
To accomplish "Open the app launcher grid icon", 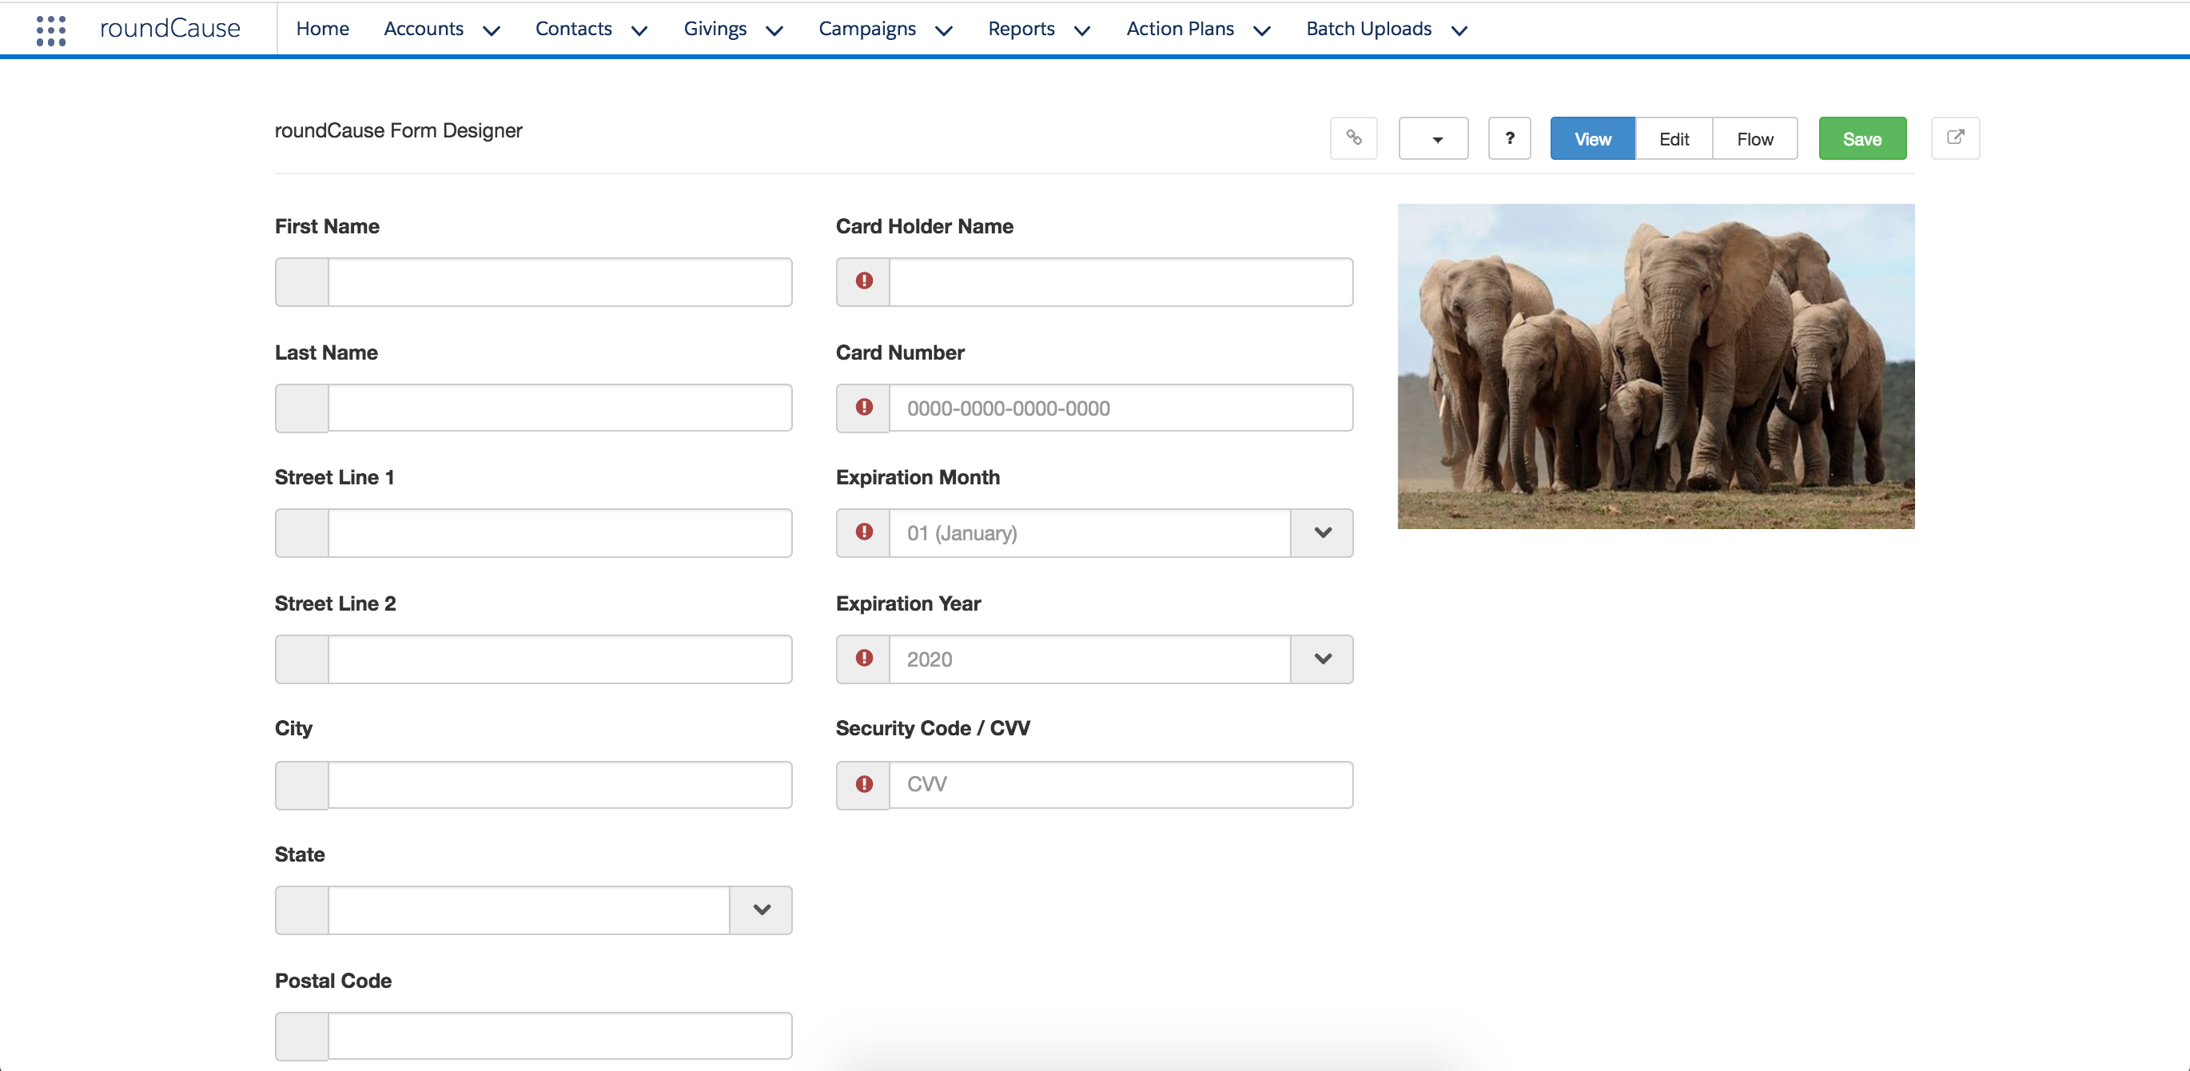I will click(x=51, y=30).
